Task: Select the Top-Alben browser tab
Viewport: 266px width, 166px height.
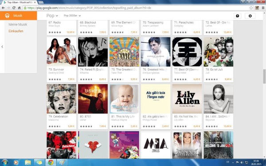Action: click(20, 2)
